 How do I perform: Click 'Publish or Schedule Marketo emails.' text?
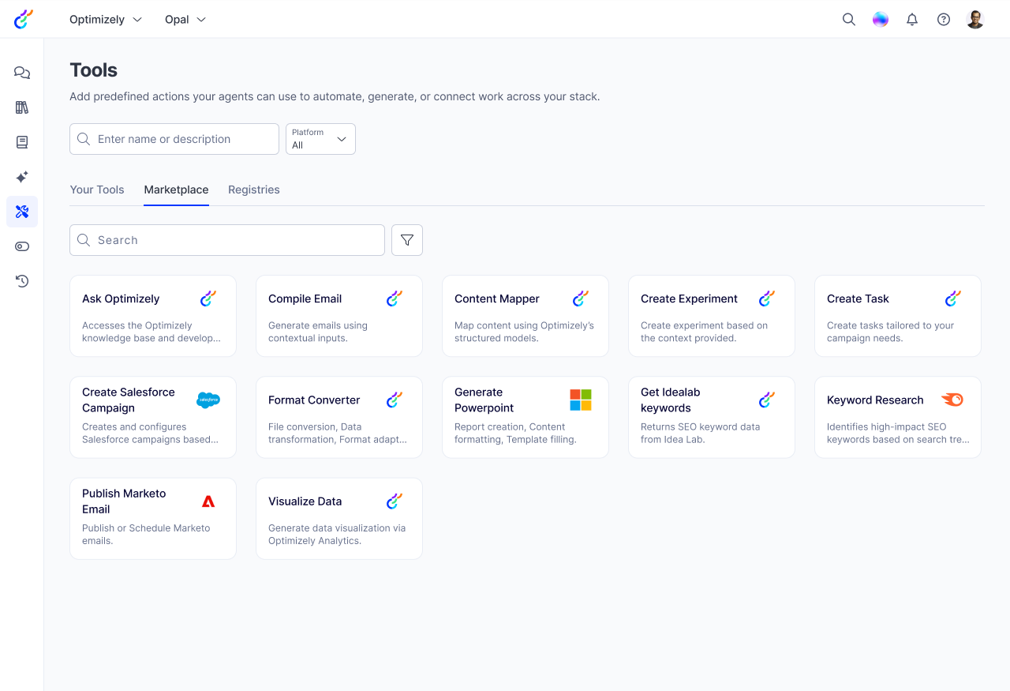(x=146, y=534)
